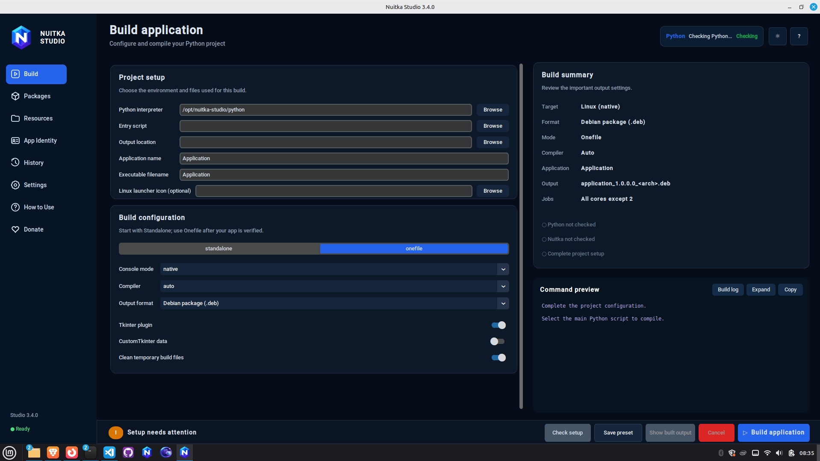Viewport: 820px width, 461px height.
Task: Browse for the entry script
Action: coord(493,126)
